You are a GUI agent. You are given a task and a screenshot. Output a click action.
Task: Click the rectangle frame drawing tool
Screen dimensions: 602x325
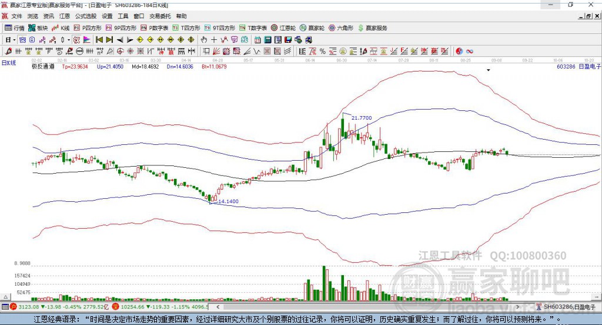[206, 52]
